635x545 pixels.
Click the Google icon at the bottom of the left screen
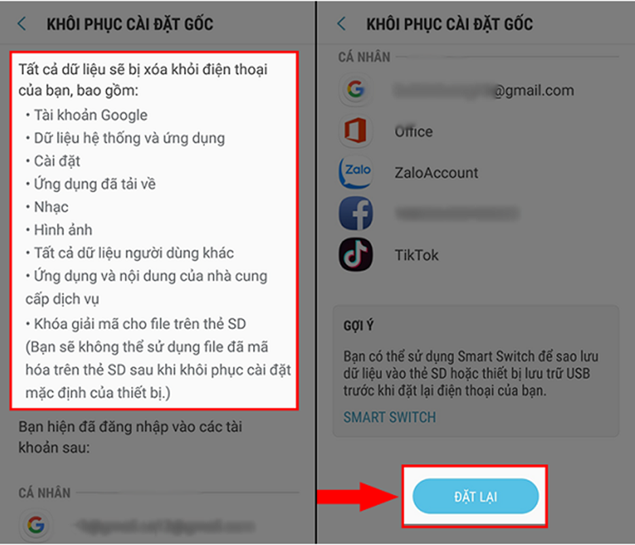36,525
